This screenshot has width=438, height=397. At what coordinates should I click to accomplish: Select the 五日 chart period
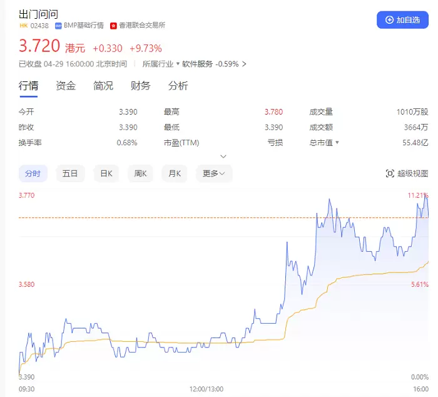click(70, 173)
